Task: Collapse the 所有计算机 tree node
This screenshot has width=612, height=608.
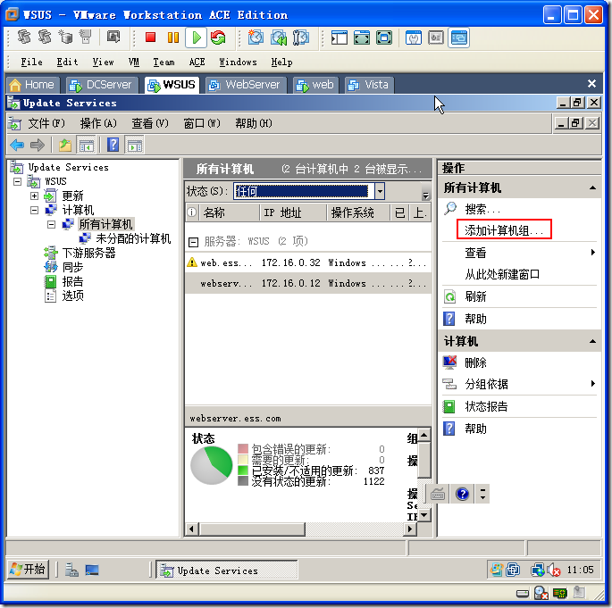Action: point(51,224)
